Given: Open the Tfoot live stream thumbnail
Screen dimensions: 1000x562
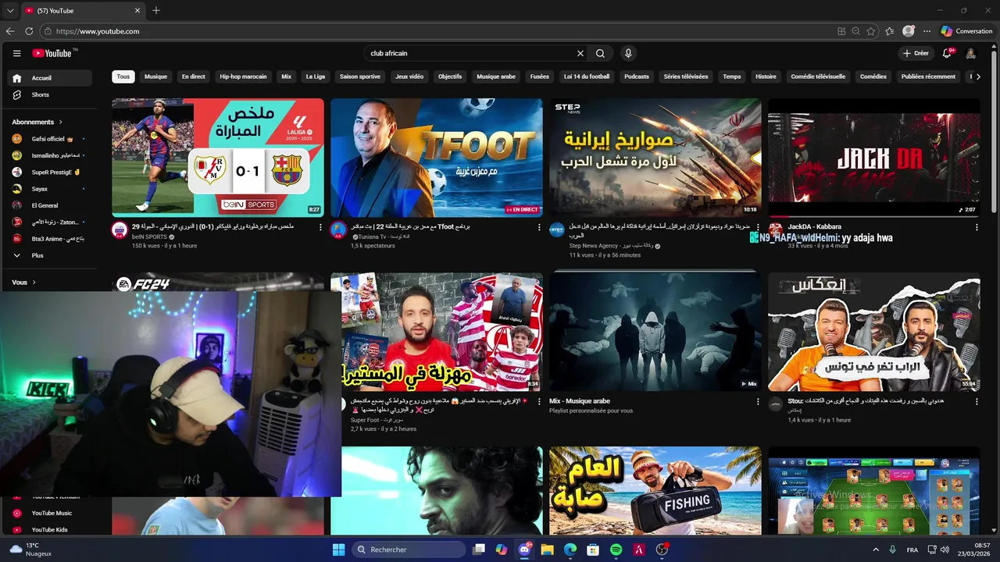Looking at the screenshot, I should (x=437, y=158).
